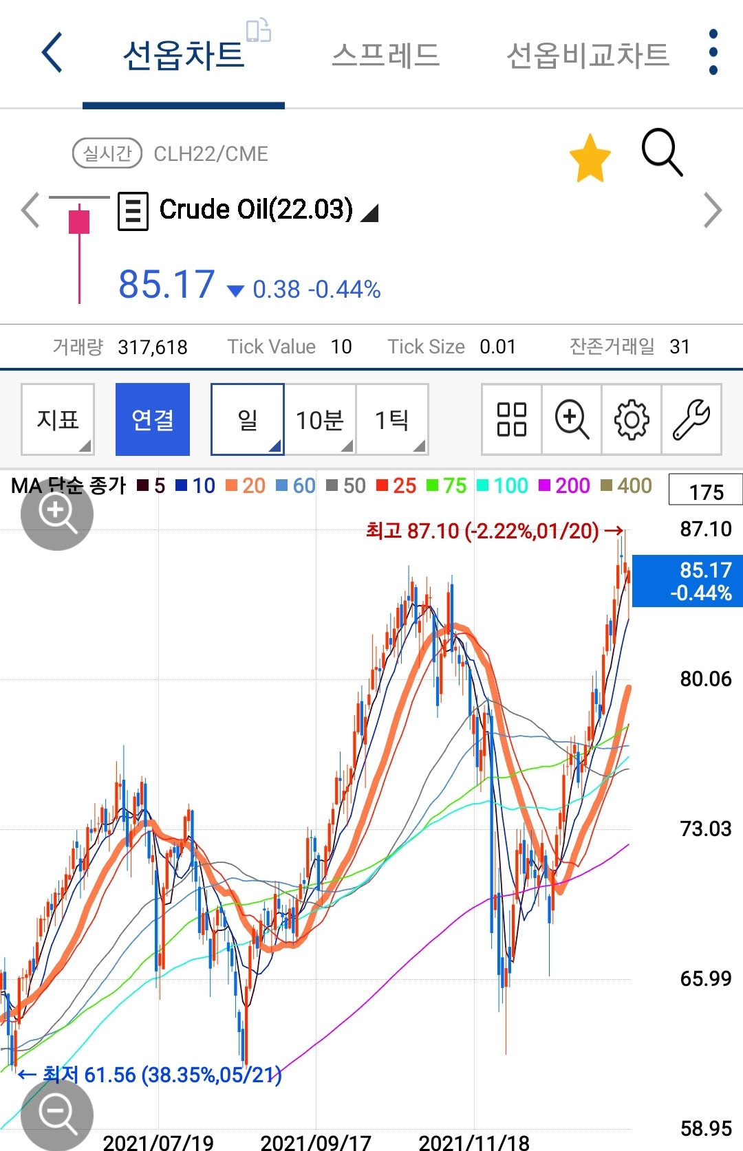
Task: Tap the MA 20 orange legend swatch
Action: click(232, 486)
